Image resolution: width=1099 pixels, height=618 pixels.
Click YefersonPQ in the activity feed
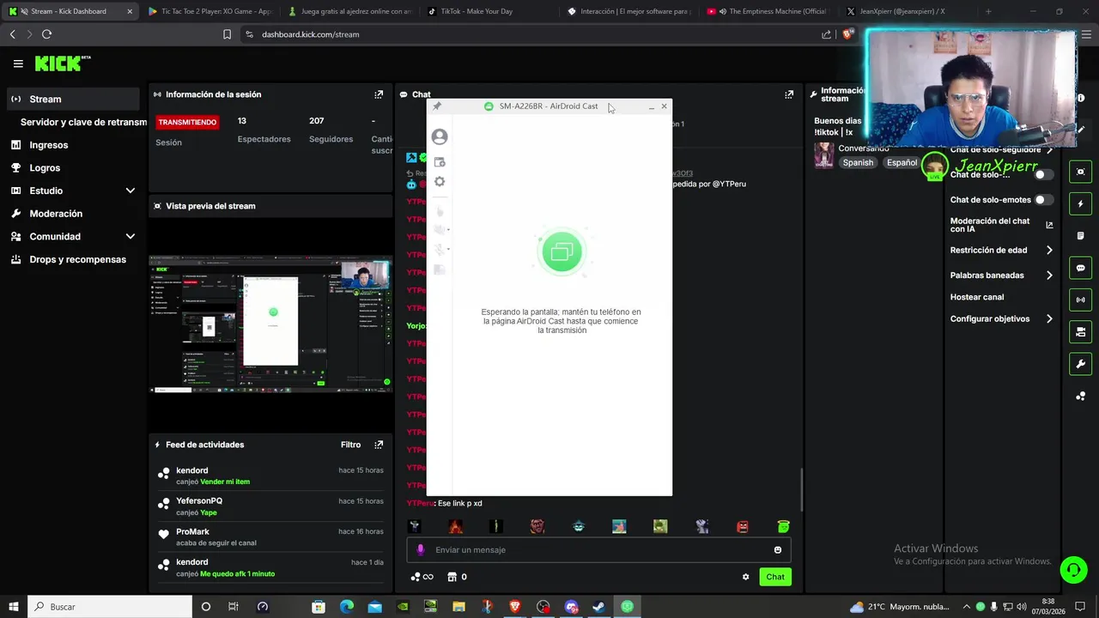199,500
